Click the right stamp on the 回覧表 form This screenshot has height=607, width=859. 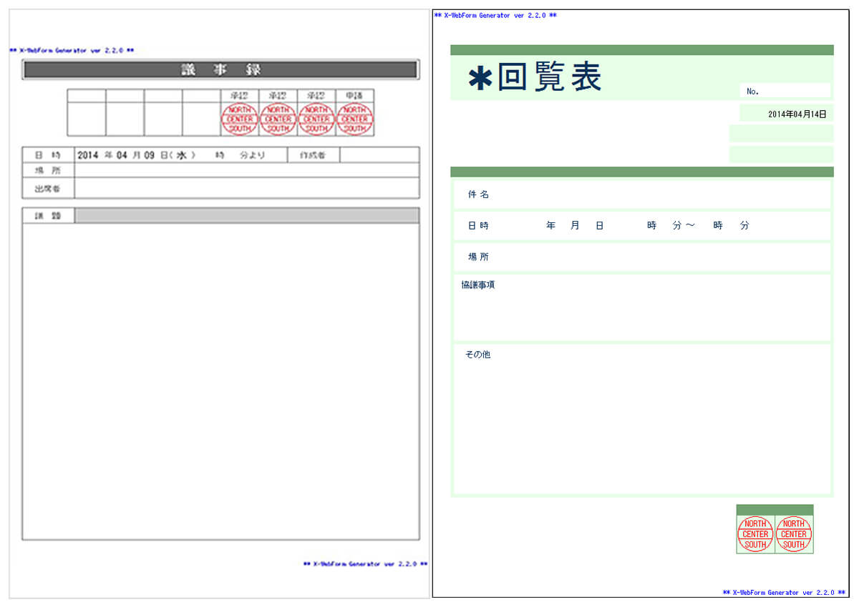[x=794, y=534]
